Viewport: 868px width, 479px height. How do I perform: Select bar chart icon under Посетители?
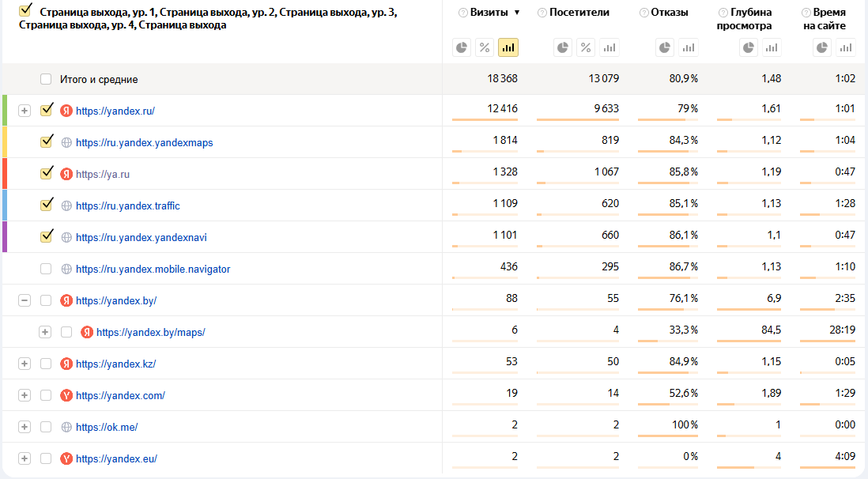609,47
